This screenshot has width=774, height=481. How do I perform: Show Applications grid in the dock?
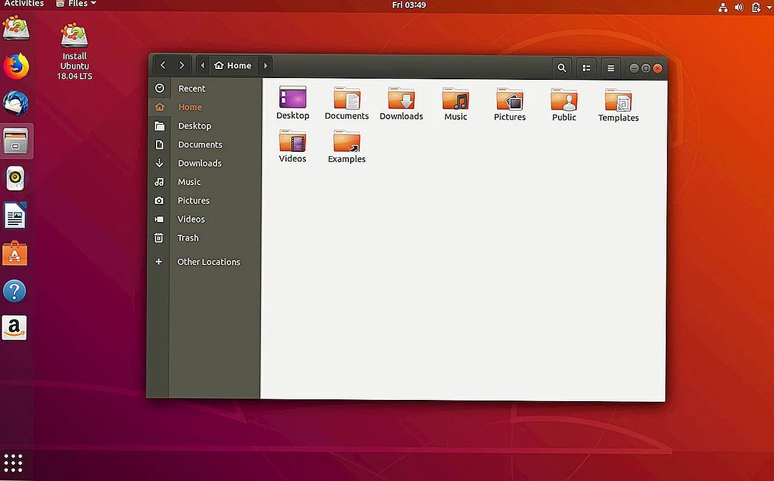tap(13, 463)
